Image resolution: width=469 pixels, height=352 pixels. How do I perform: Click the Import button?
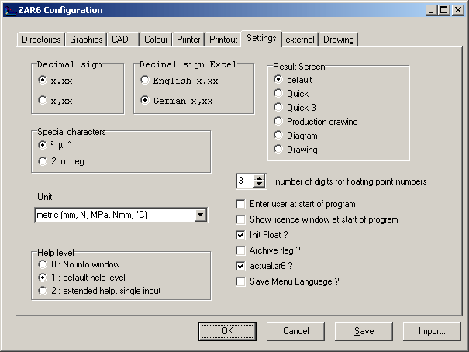(x=432, y=331)
